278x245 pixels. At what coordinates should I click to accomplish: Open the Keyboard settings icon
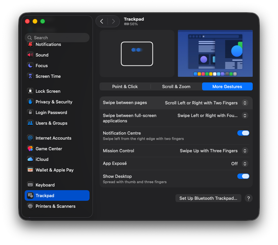click(x=30, y=185)
